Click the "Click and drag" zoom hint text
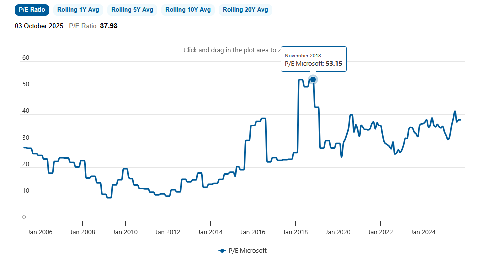Viewport: 477px width, 258px height. point(230,50)
